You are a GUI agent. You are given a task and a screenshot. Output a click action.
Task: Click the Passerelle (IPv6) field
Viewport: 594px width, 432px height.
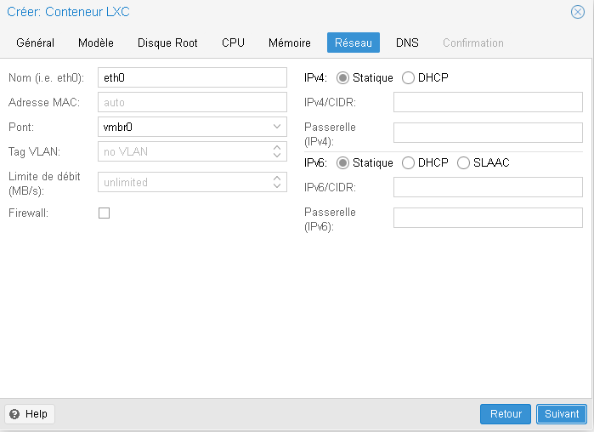coord(488,218)
